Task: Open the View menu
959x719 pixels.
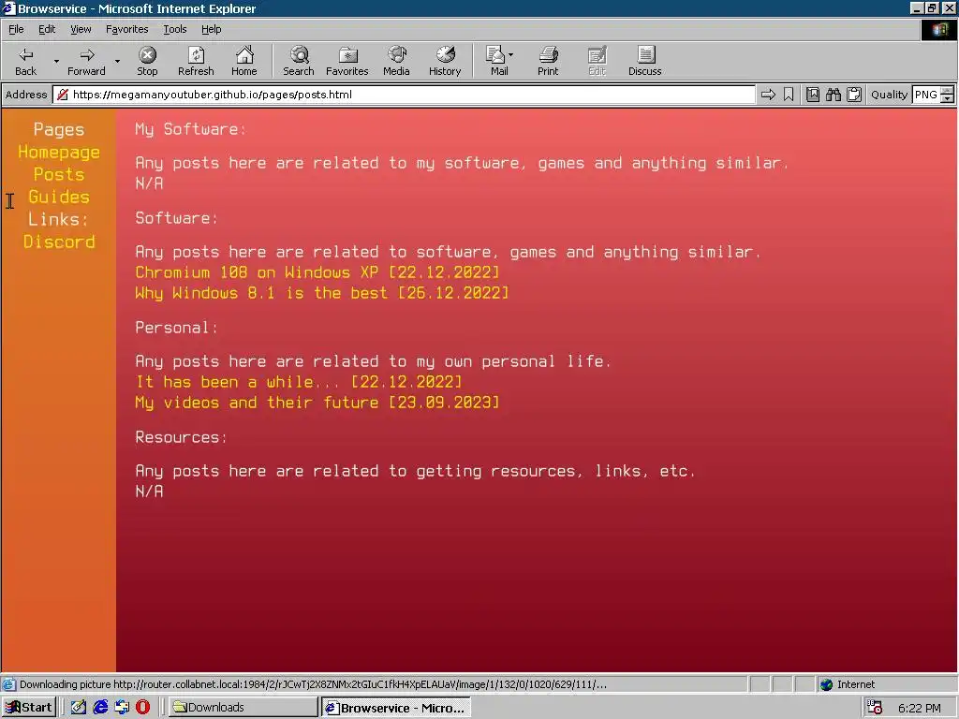Action: point(81,29)
